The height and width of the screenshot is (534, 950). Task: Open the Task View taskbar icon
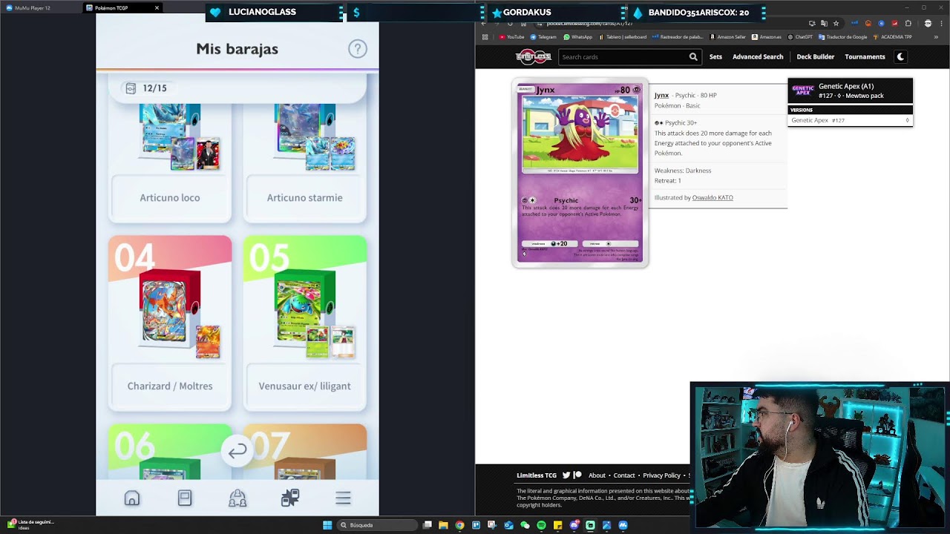click(427, 525)
